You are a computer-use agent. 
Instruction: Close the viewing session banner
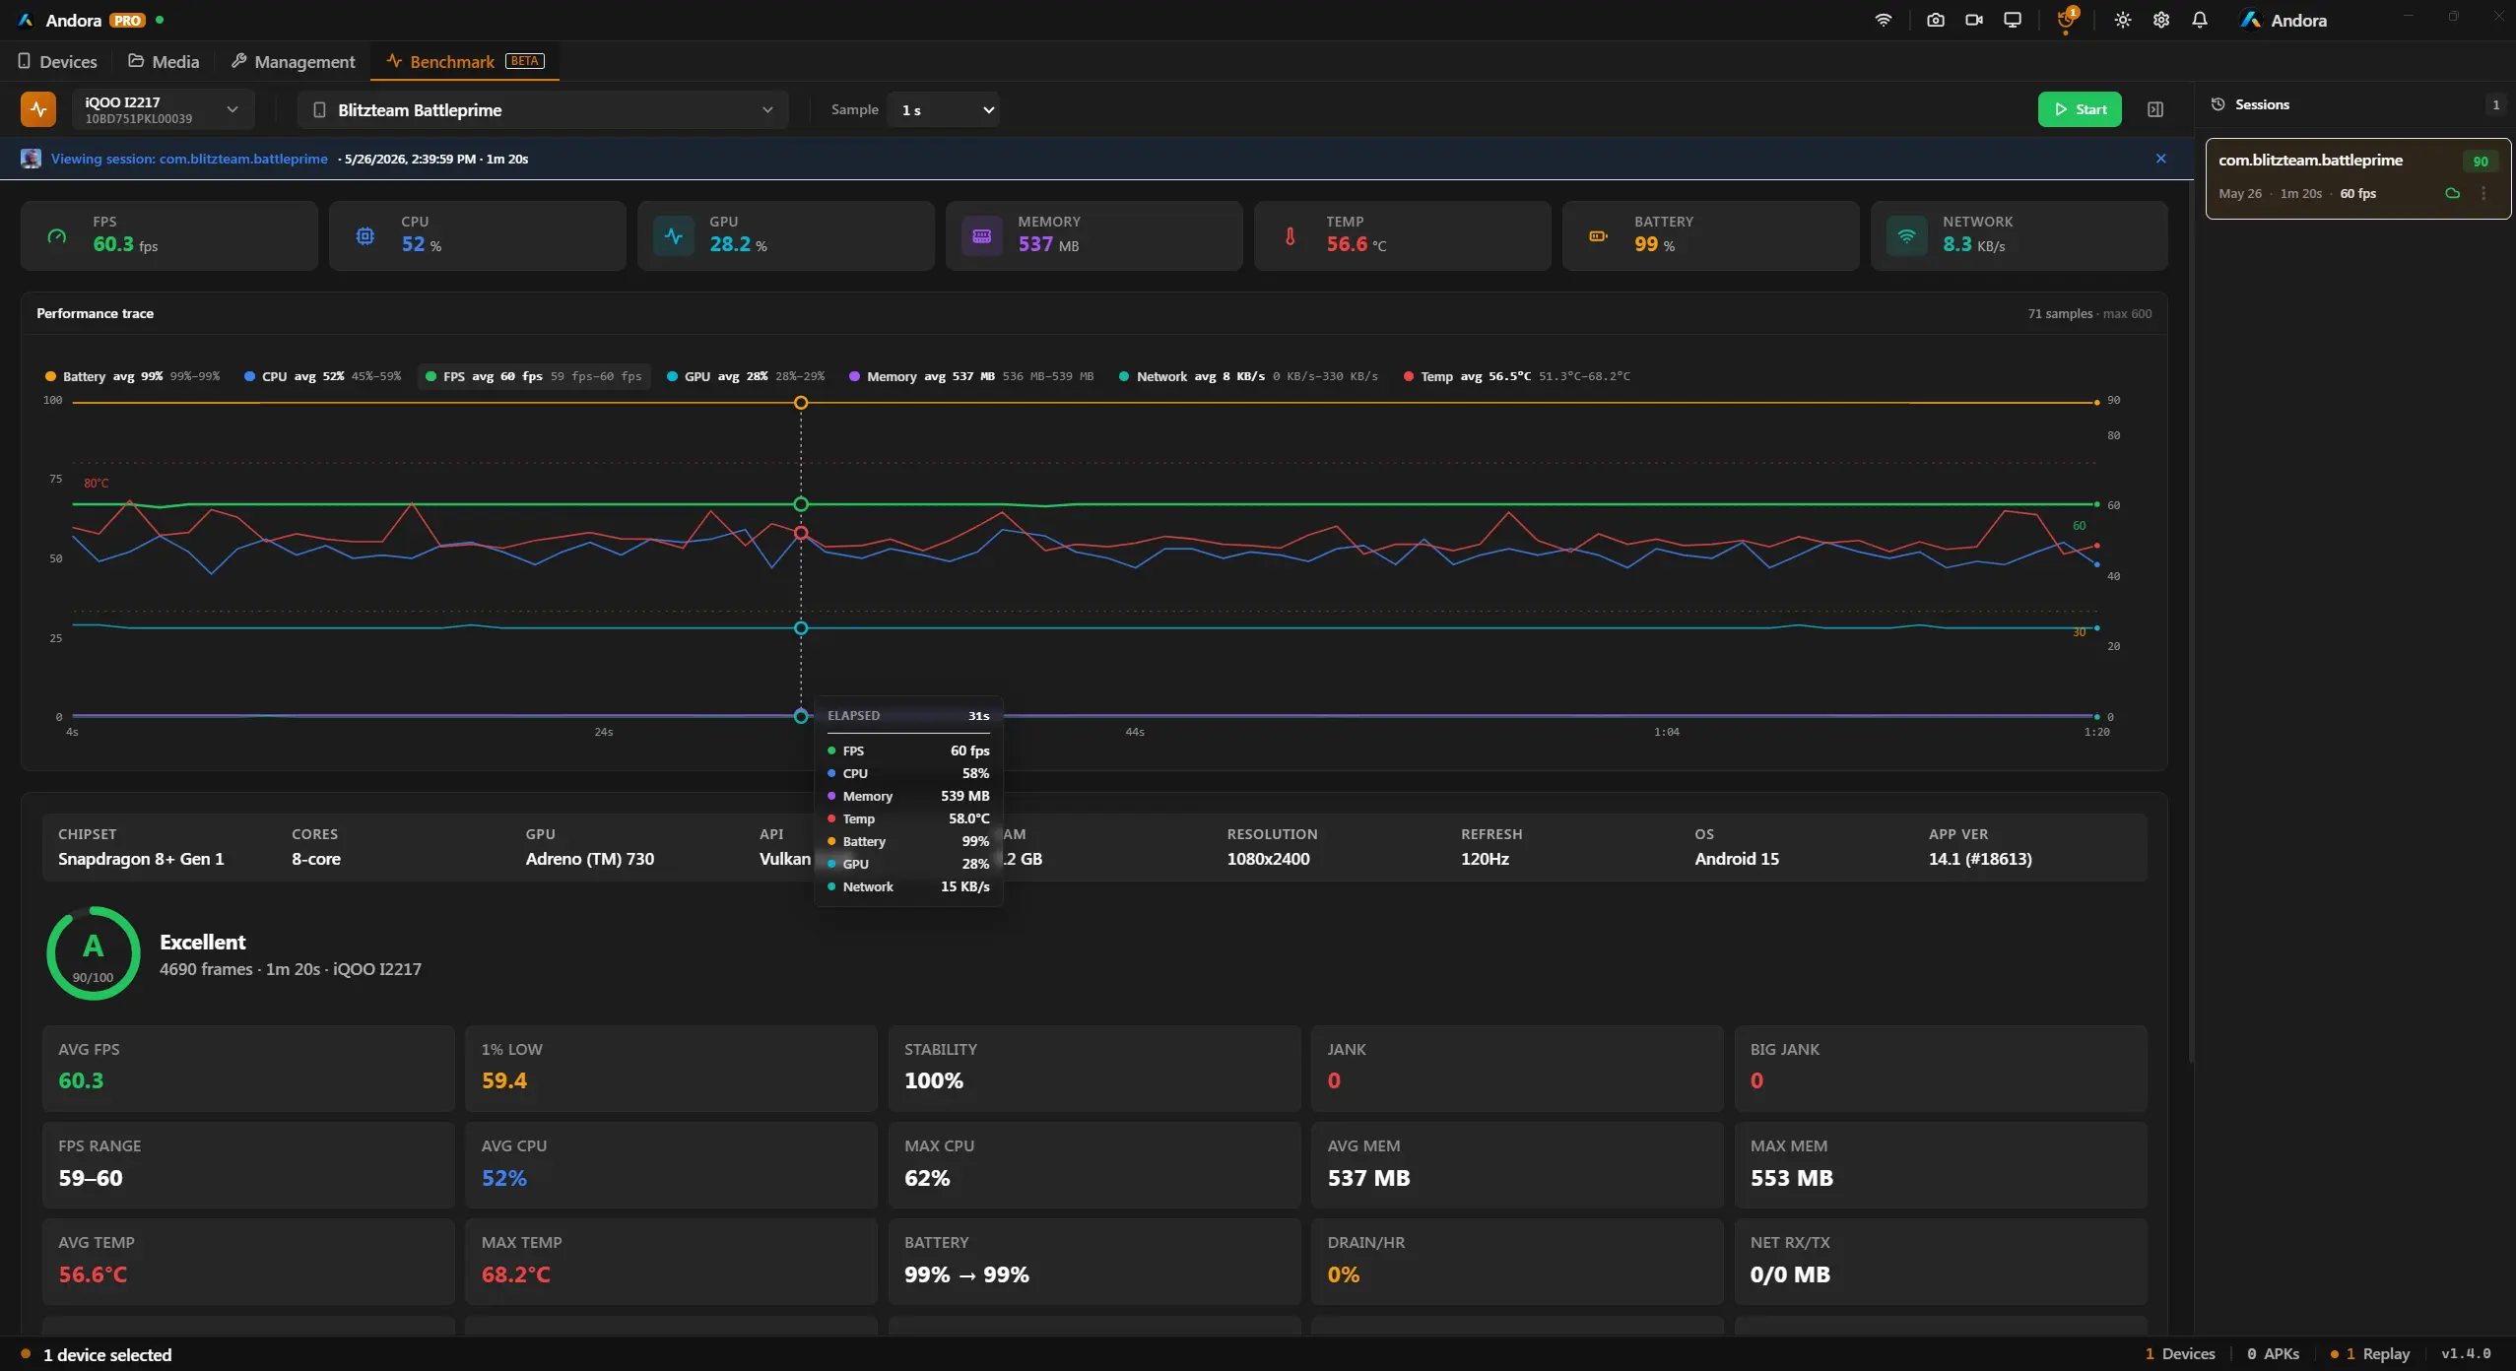2161,159
